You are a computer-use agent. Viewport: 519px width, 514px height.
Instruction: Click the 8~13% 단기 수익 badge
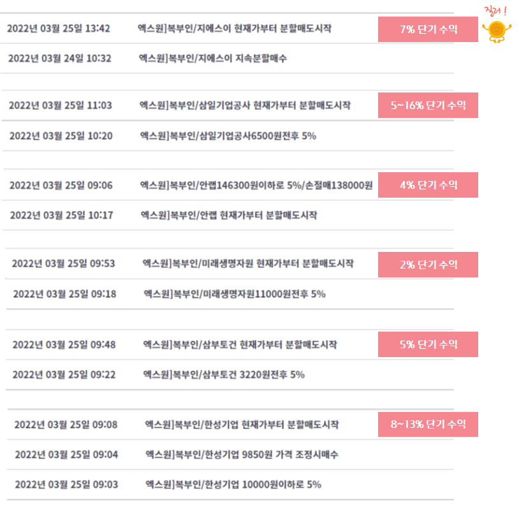[428, 424]
